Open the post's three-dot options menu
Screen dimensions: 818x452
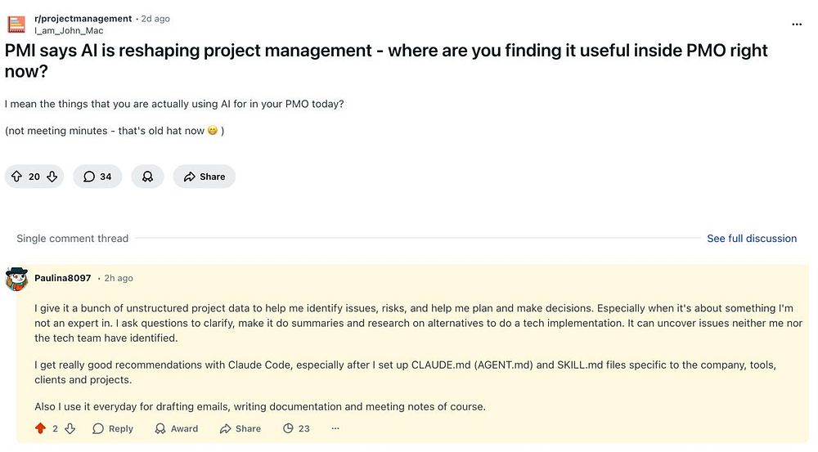point(797,25)
